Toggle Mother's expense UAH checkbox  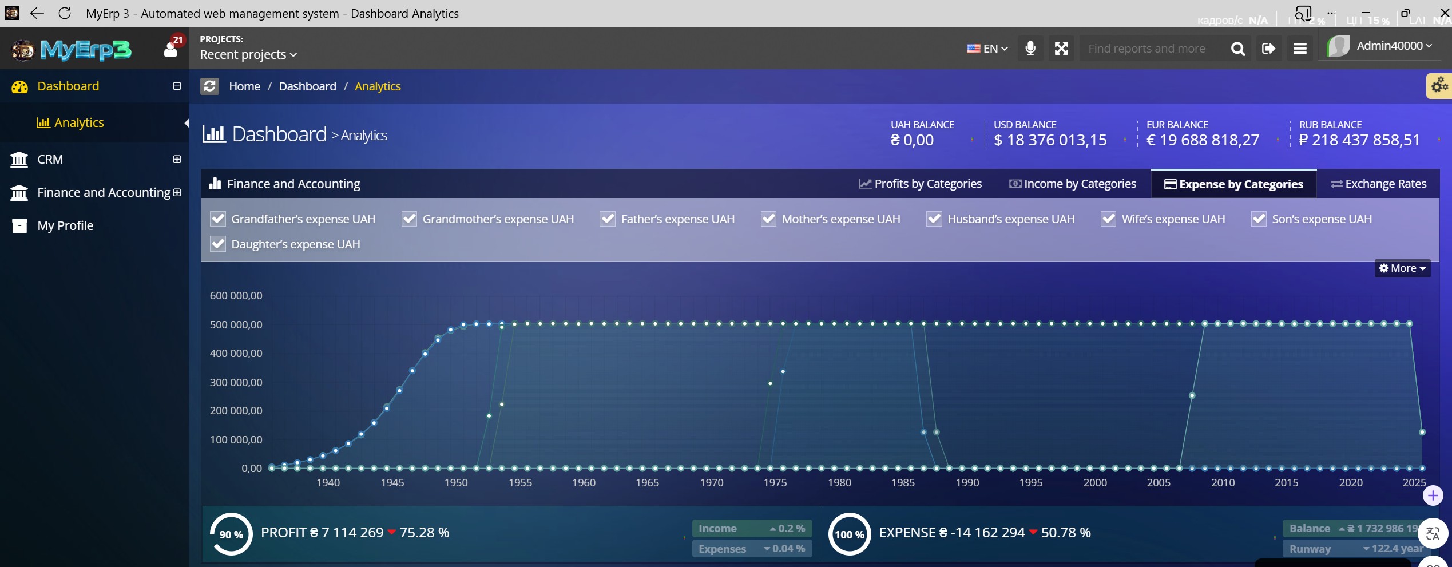768,219
